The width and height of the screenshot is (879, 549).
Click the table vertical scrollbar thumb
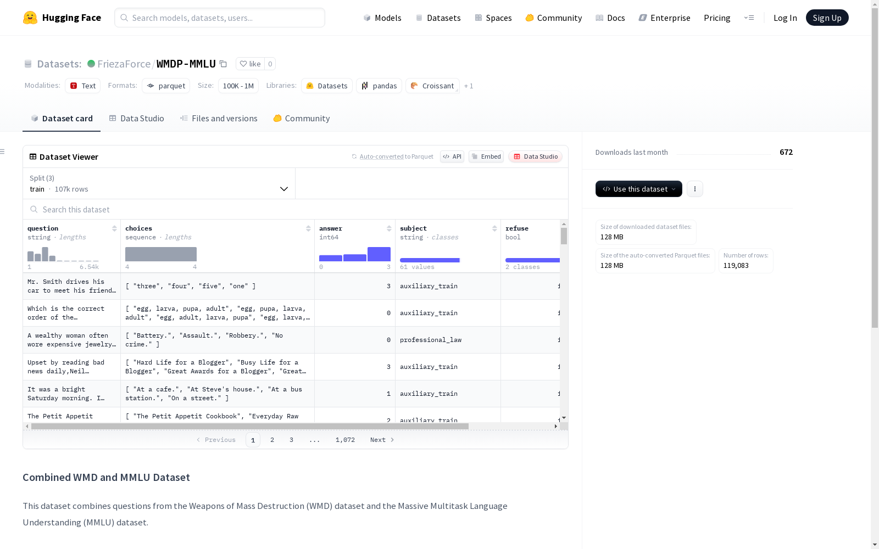pyautogui.click(x=564, y=236)
